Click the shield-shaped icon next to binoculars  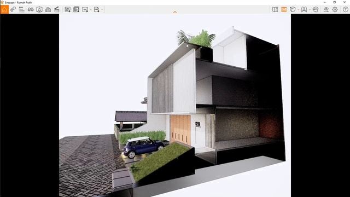coord(39,9)
